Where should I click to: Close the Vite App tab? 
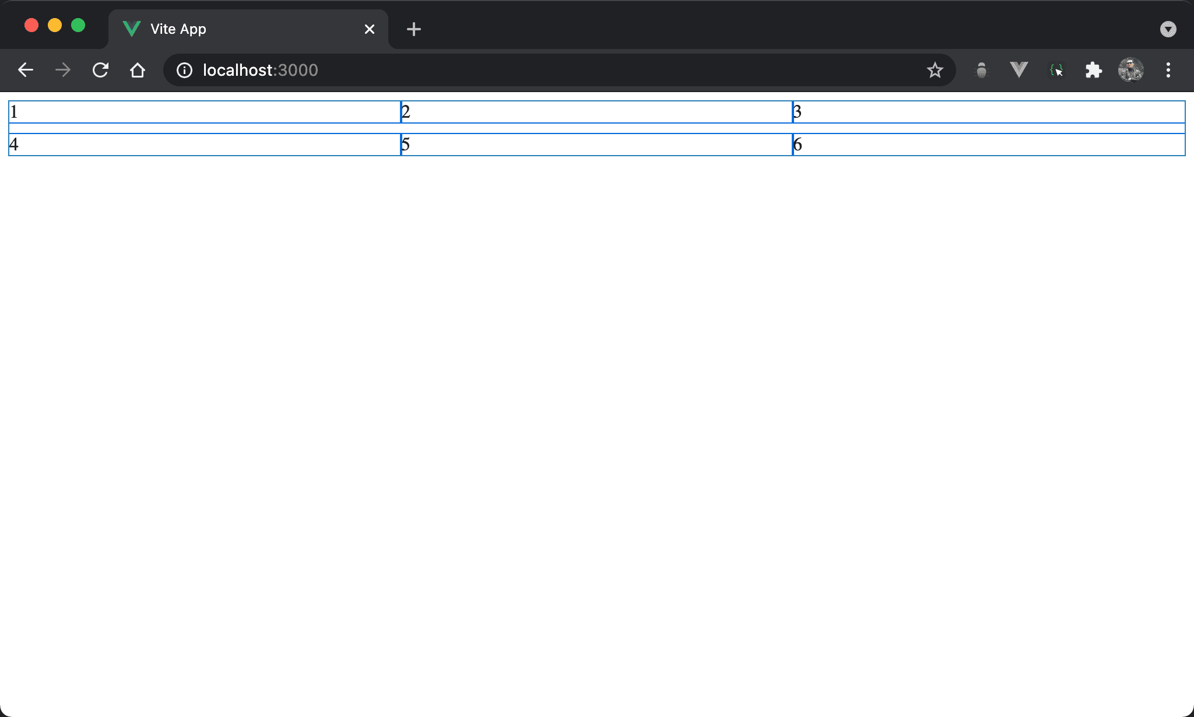coord(369,29)
